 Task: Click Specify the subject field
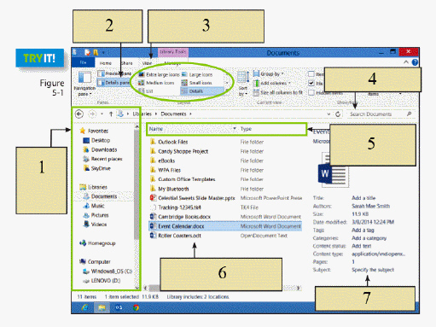tap(373, 270)
